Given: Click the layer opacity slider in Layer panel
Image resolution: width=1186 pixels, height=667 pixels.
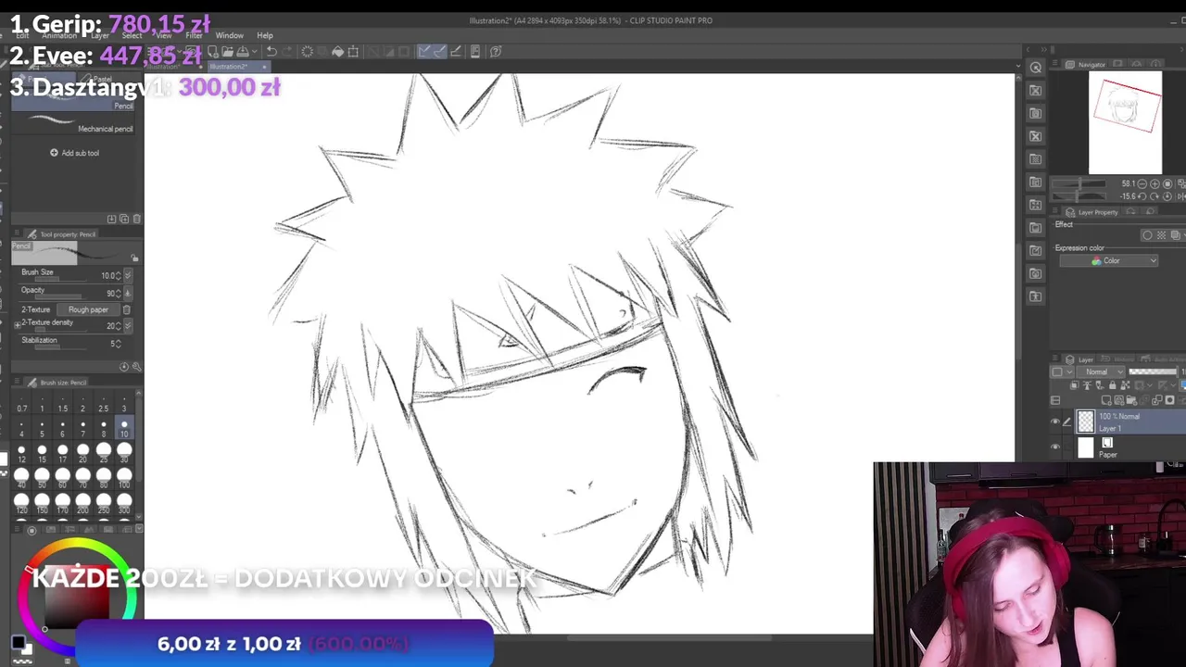Looking at the screenshot, I should pos(1154,371).
